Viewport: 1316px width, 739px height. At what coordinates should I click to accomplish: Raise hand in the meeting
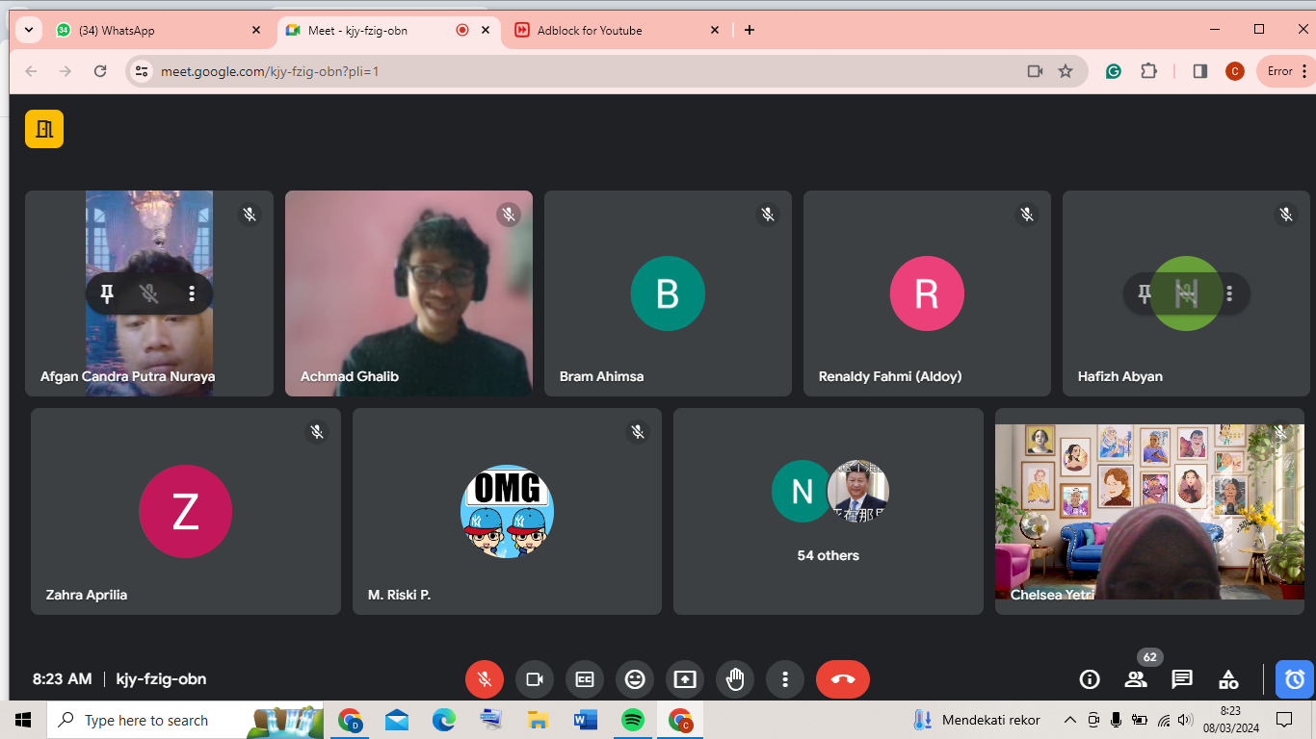pyautogui.click(x=735, y=679)
